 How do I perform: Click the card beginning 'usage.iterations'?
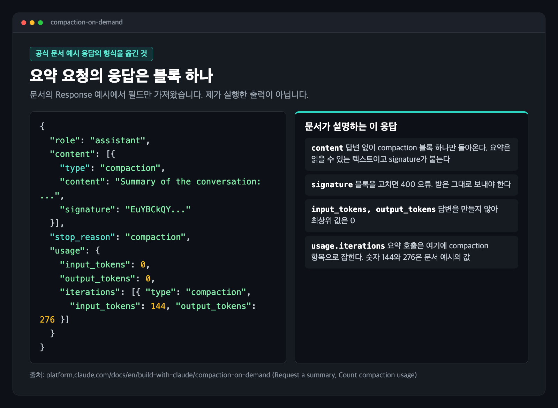tap(412, 252)
